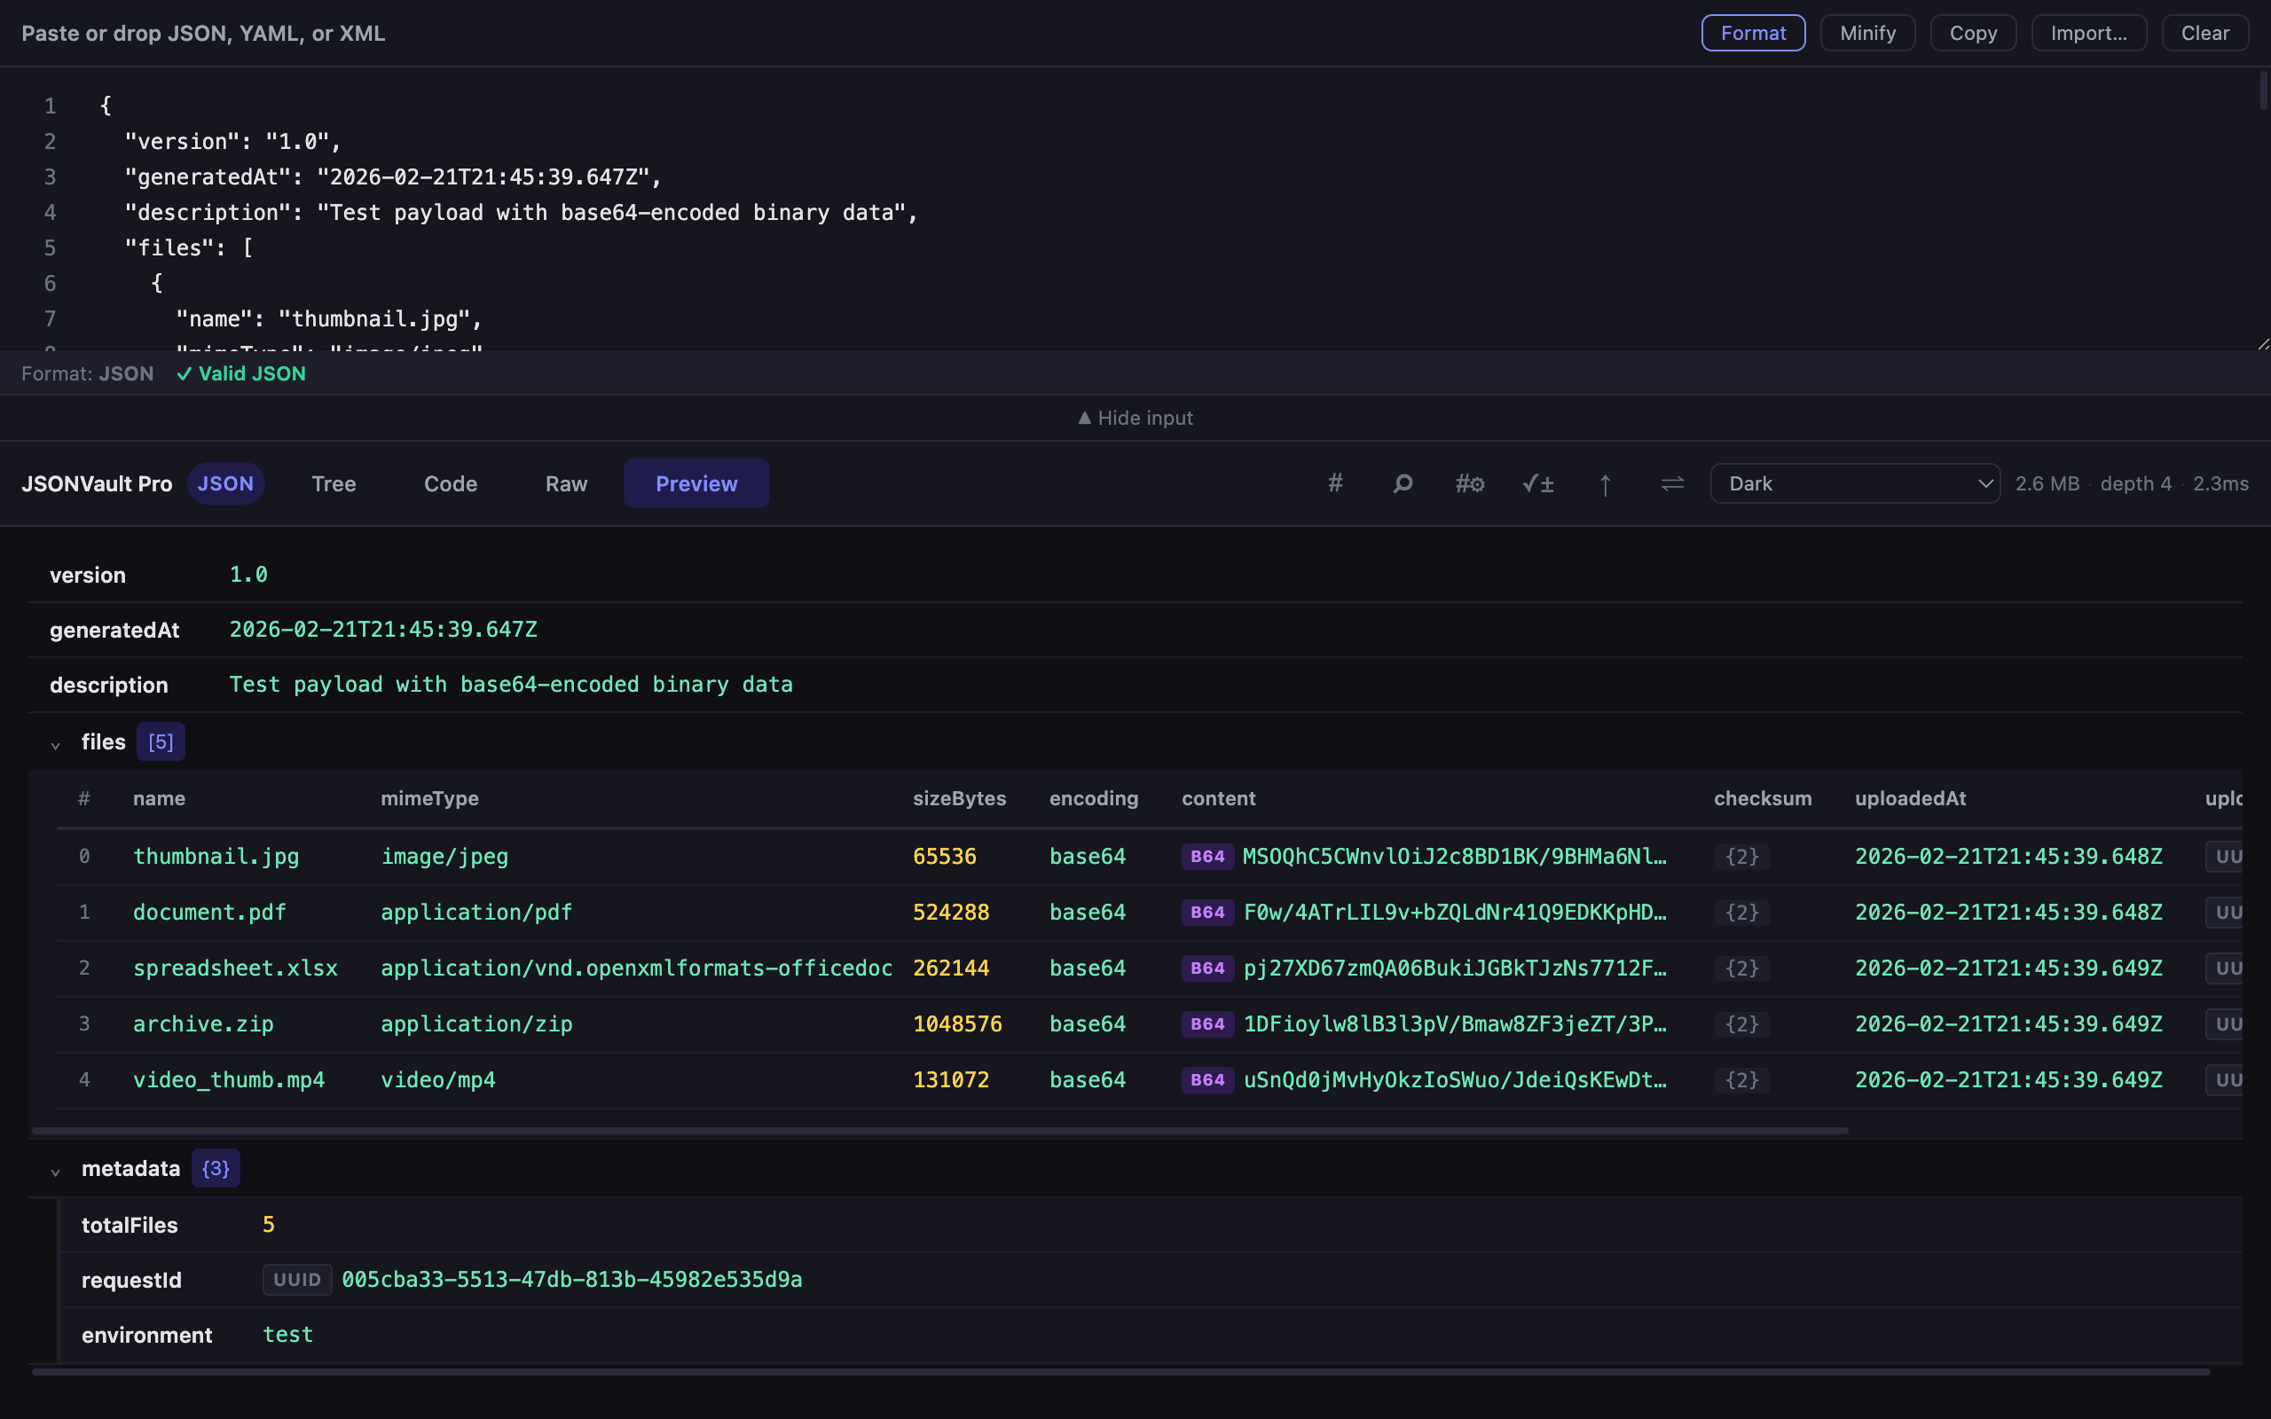Screen dimensions: 2271x1419
Task: Click the checkmark plus-minus icon
Action: coord(1537,483)
